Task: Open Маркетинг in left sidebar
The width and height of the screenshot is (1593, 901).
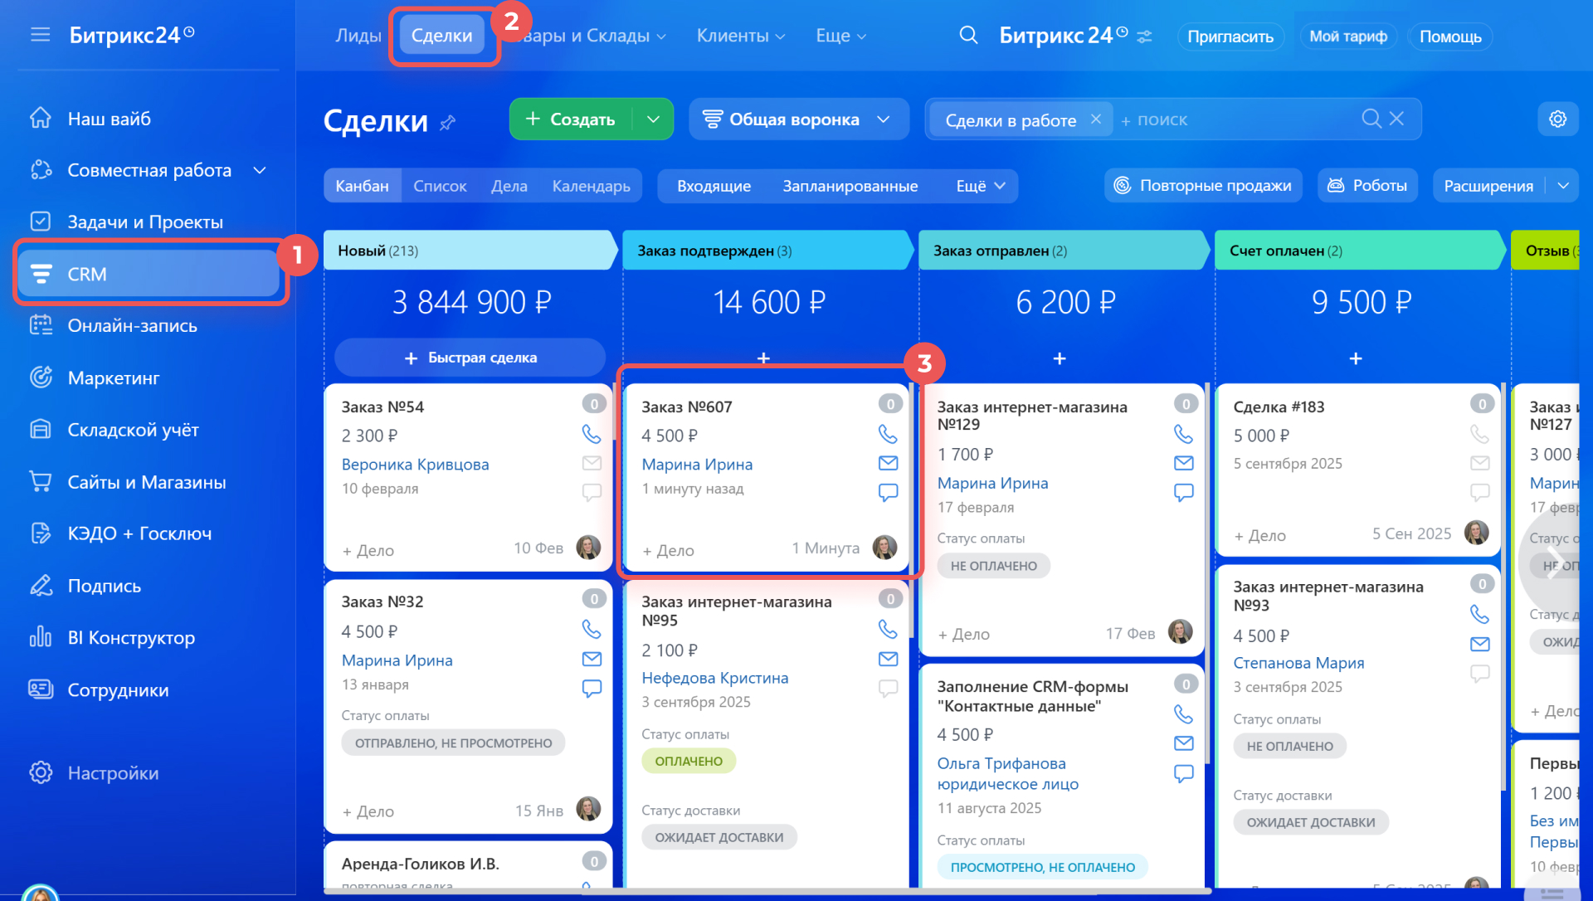Action: coord(113,378)
